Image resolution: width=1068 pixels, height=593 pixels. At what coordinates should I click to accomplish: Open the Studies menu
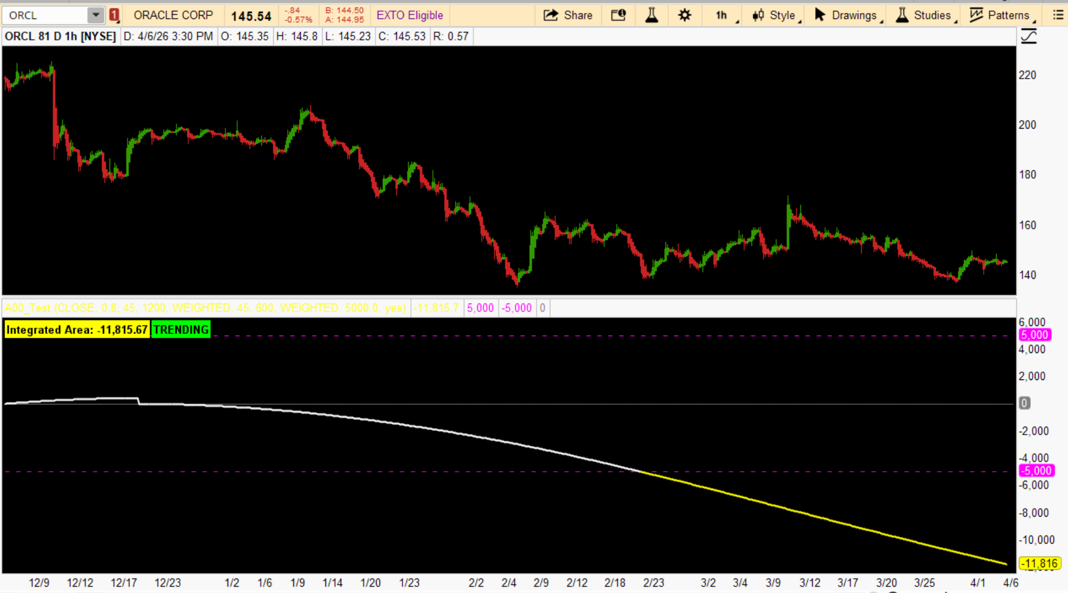point(925,15)
